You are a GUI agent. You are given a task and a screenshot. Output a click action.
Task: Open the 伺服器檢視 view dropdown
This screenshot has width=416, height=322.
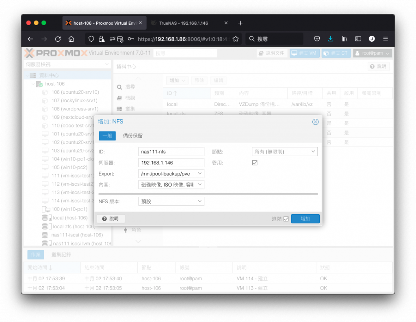click(x=67, y=64)
